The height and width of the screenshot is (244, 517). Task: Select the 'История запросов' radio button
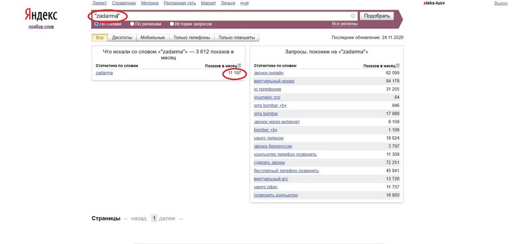[x=172, y=24]
